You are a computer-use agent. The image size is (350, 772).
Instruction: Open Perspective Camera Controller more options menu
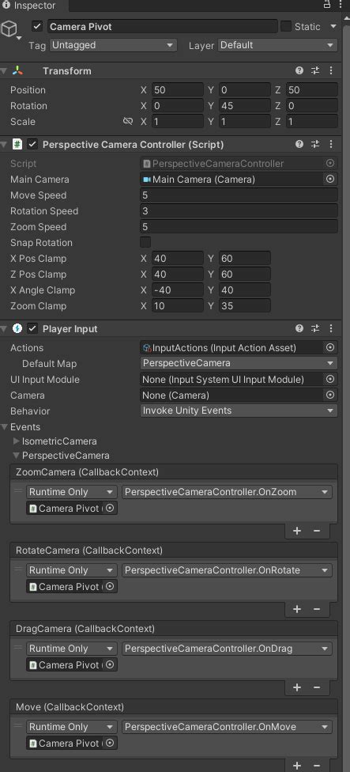point(331,144)
